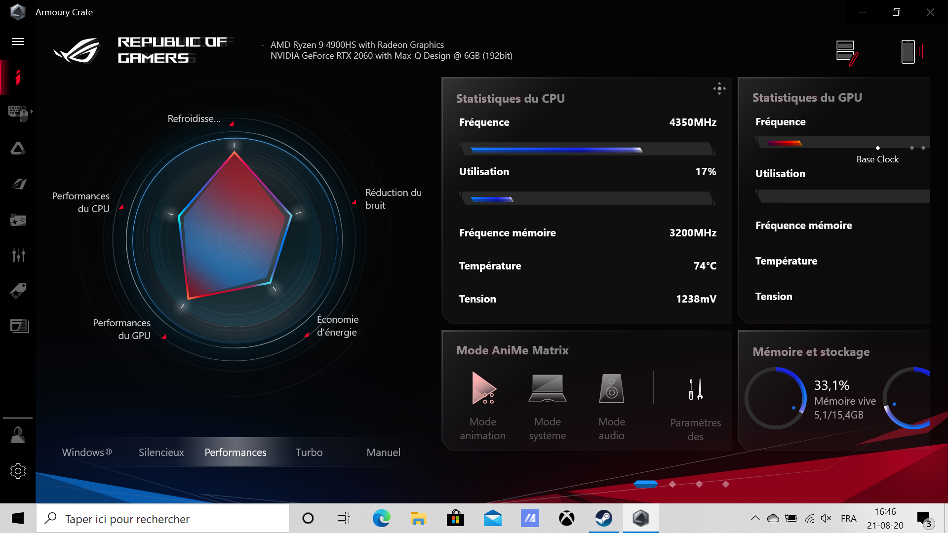Switch to the Silencieux operating mode
This screenshot has height=533, width=948.
pyautogui.click(x=161, y=452)
